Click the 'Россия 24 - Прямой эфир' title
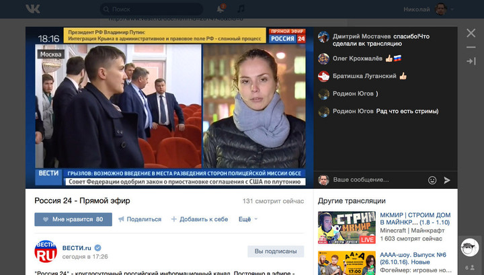This screenshot has width=484, height=275. coord(82,200)
